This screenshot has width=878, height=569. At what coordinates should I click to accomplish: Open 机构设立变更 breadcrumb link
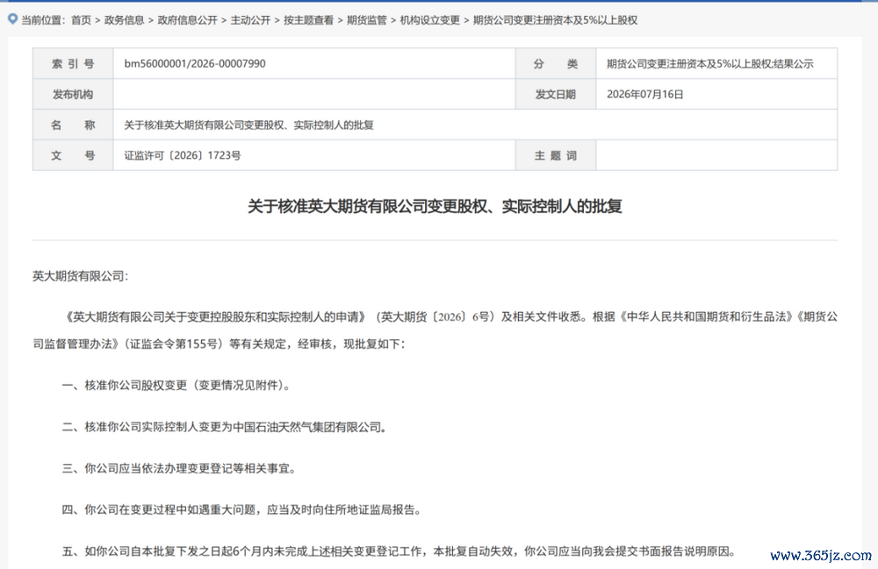coord(430,20)
